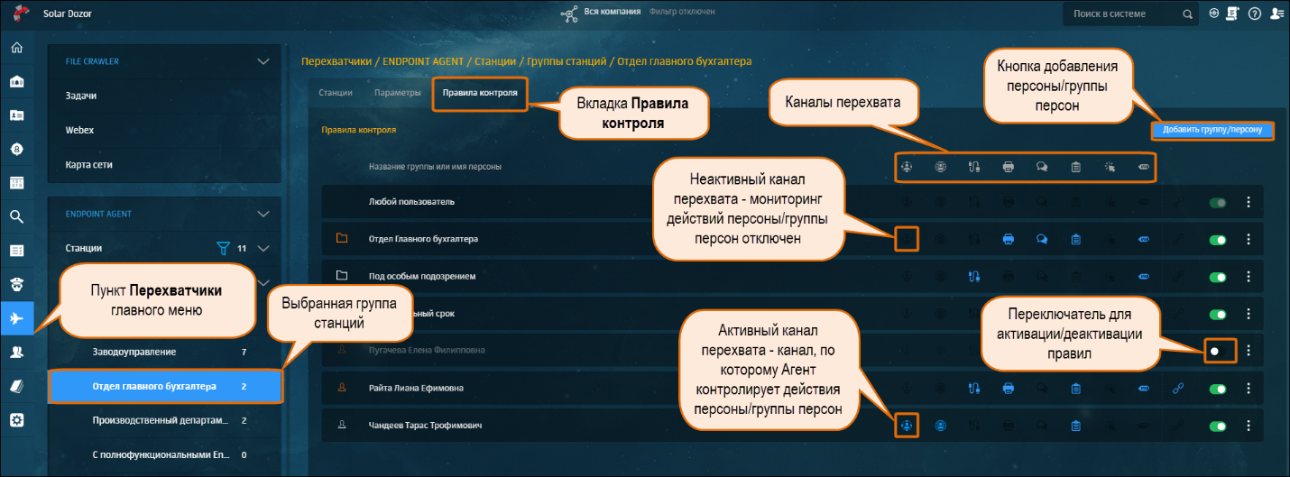Toggle clipboard channel for Райта Лиана Ефимовна
The height and width of the screenshot is (477, 1290).
(1075, 389)
